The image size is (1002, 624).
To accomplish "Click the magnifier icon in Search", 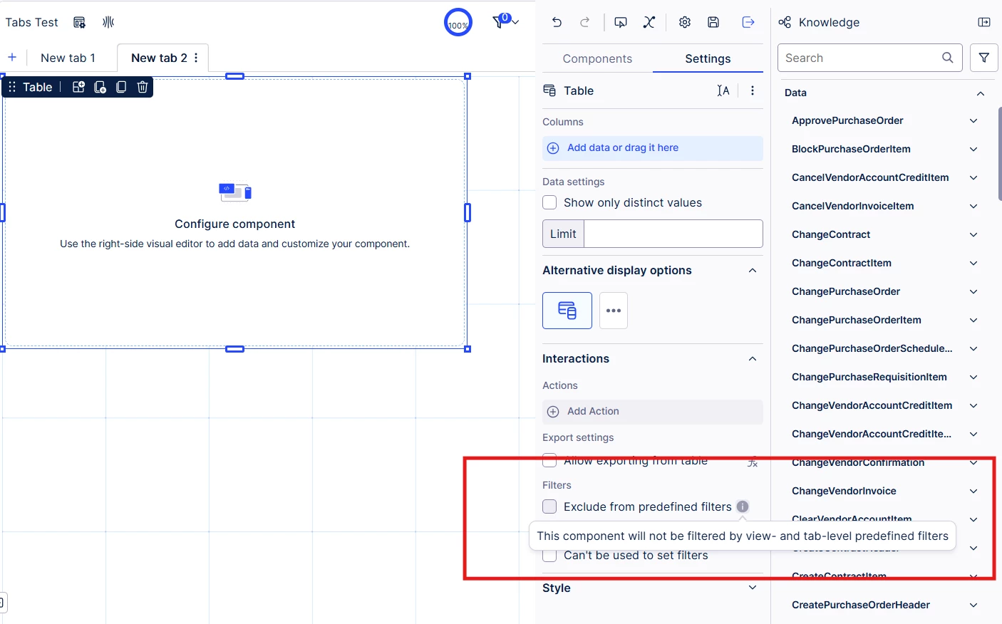I will pyautogui.click(x=948, y=58).
